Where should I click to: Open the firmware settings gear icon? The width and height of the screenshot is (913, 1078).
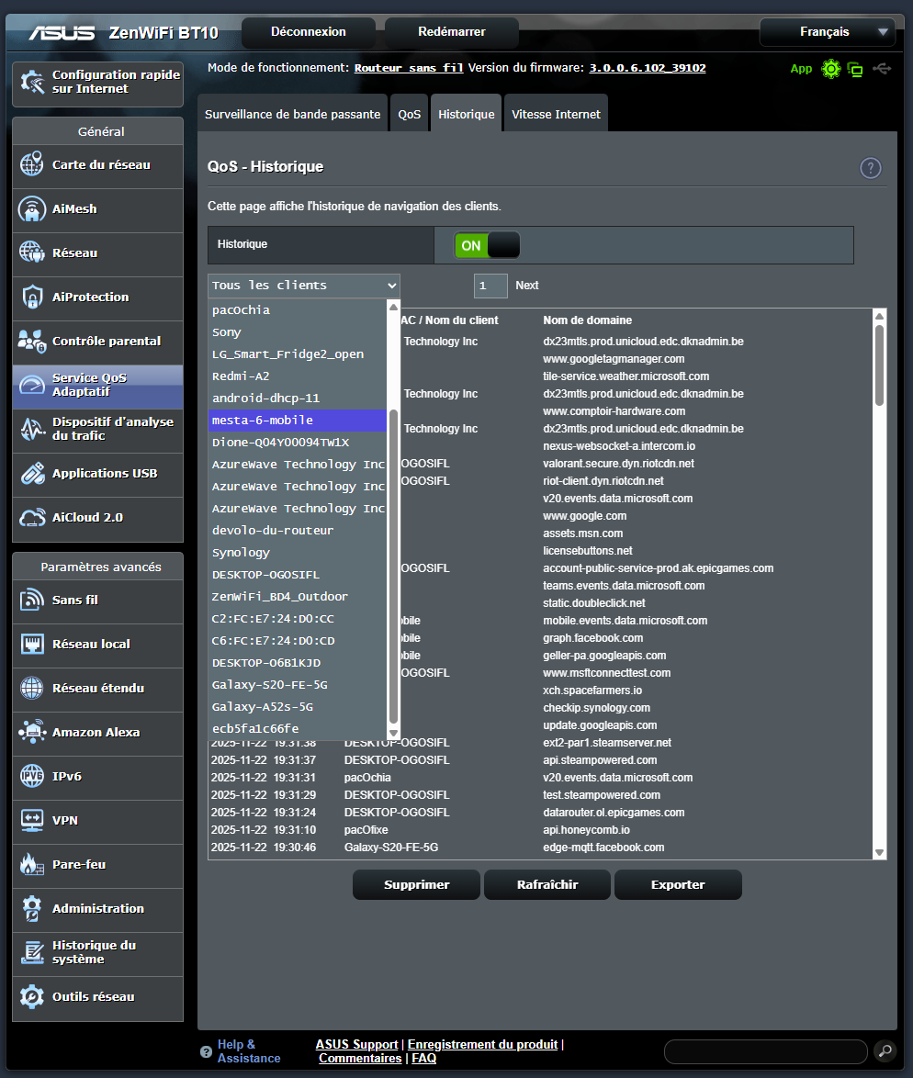(x=830, y=69)
